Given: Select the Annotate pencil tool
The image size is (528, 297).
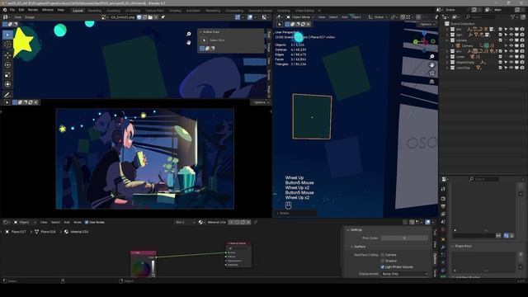Looking at the screenshot, I should pyautogui.click(x=7, y=95).
